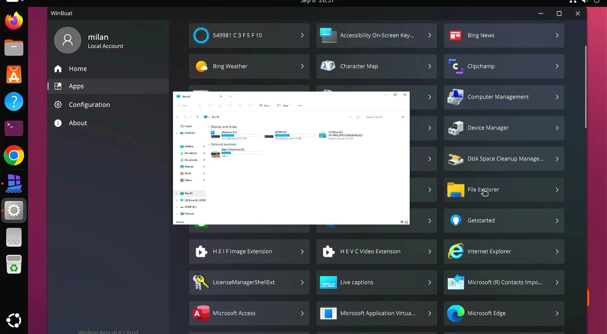This screenshot has width=607, height=334.
Task: Open Documents quick access folder
Action: (189, 160)
